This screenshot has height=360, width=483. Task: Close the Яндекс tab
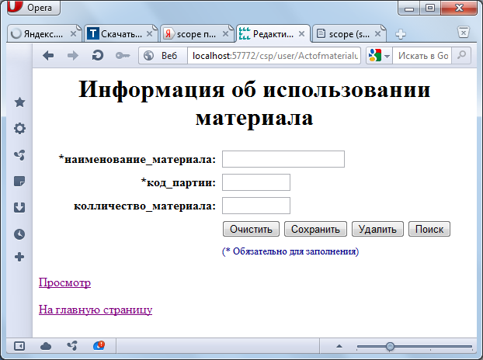(73, 34)
